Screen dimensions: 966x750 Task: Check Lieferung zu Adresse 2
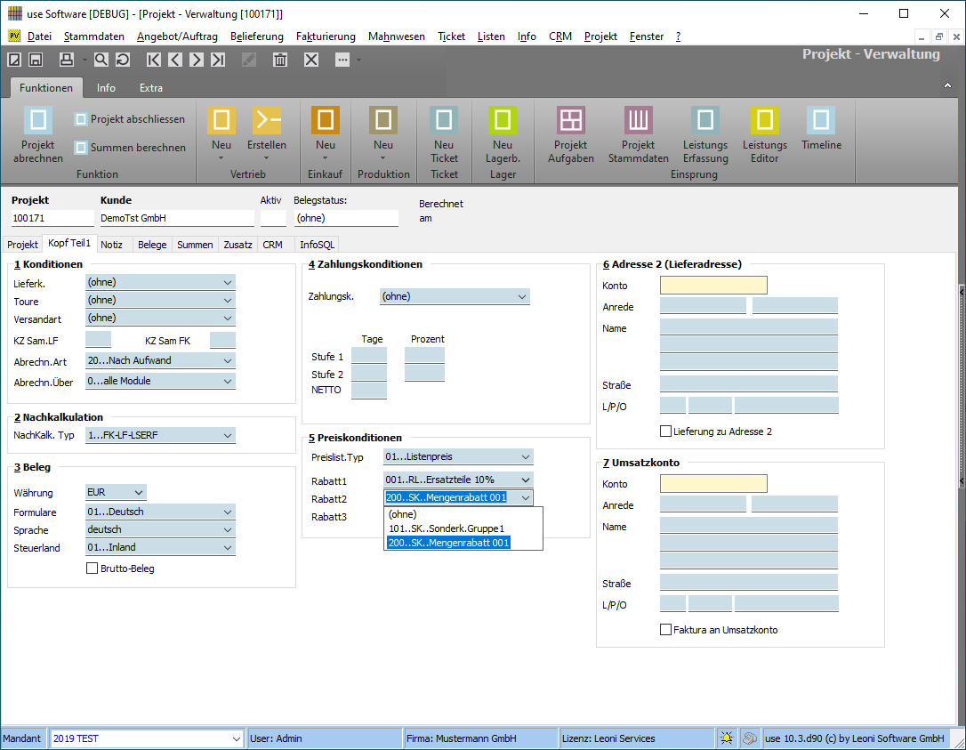666,431
